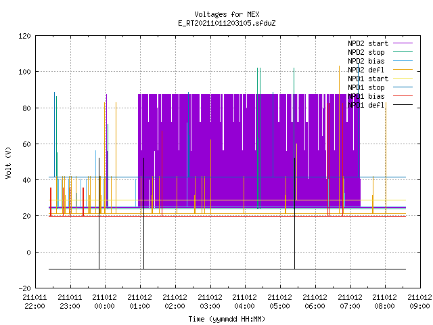Click the x-axis tick '211011 23:00'
This screenshot has height=325, width=433.
point(70,302)
